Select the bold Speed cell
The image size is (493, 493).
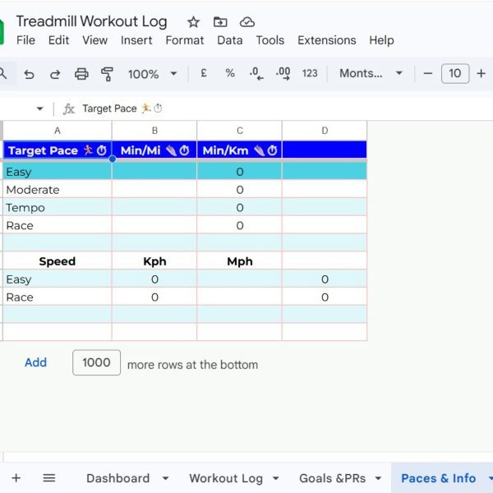(58, 261)
